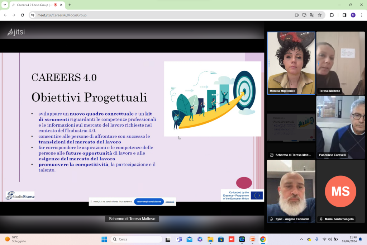The width and height of the screenshot is (367, 245).
Task: Bookmark this page with the star icon
Action: point(320,15)
